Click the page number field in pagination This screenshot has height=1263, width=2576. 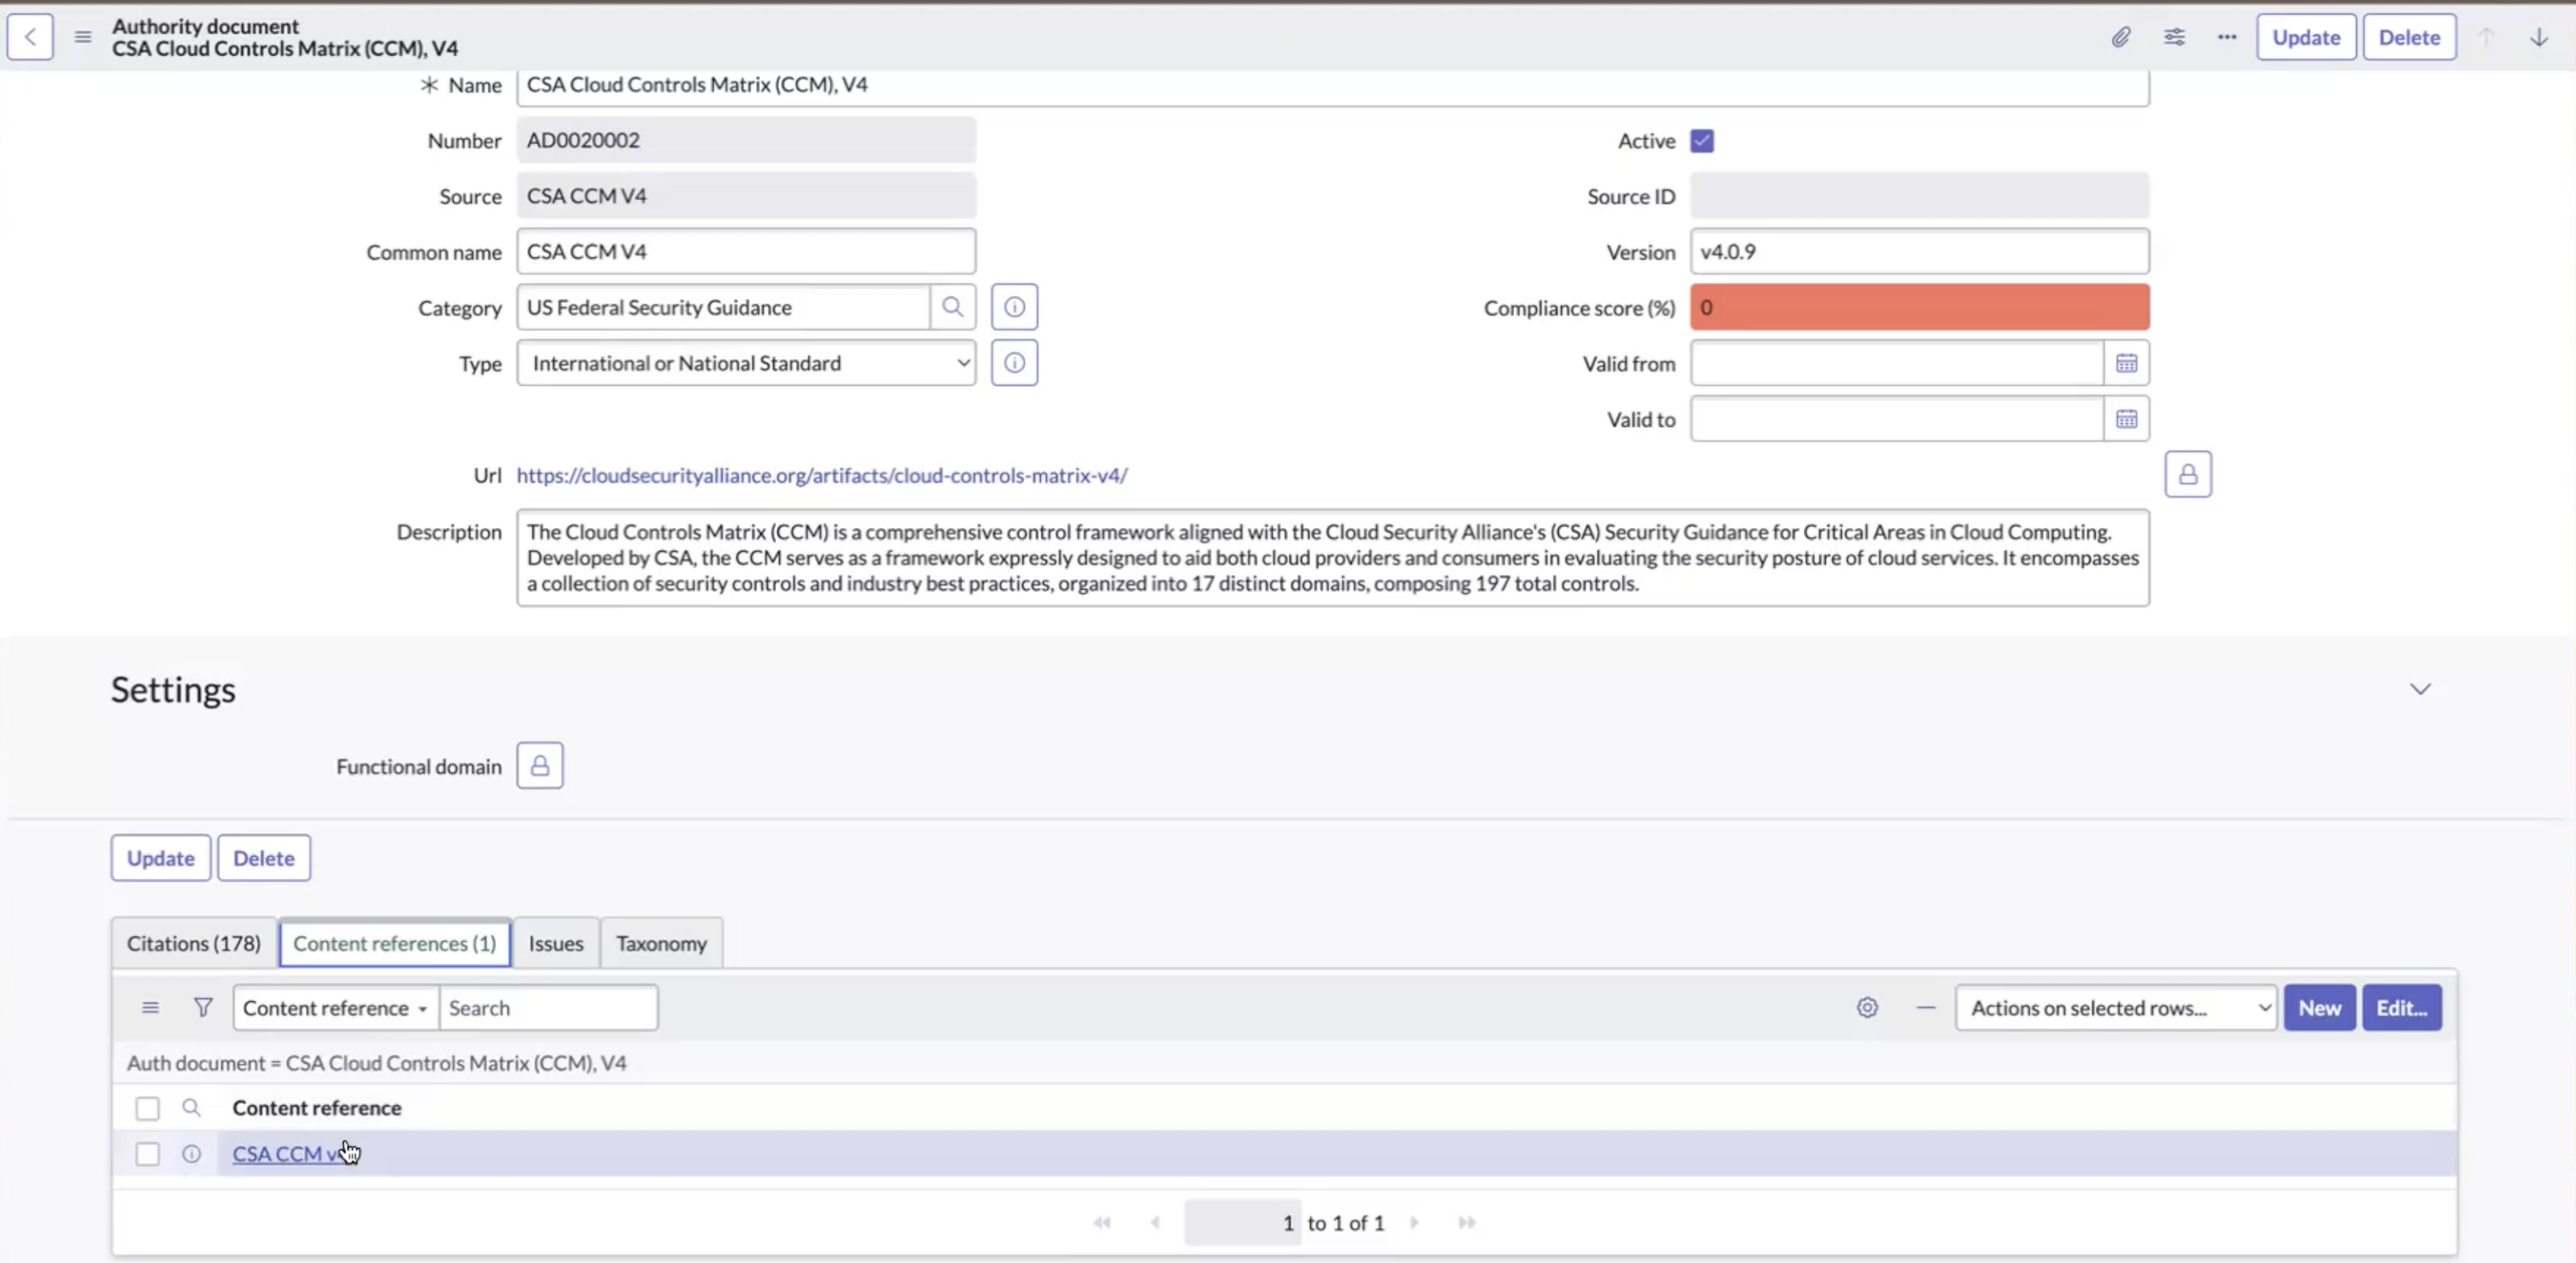pos(1243,1223)
